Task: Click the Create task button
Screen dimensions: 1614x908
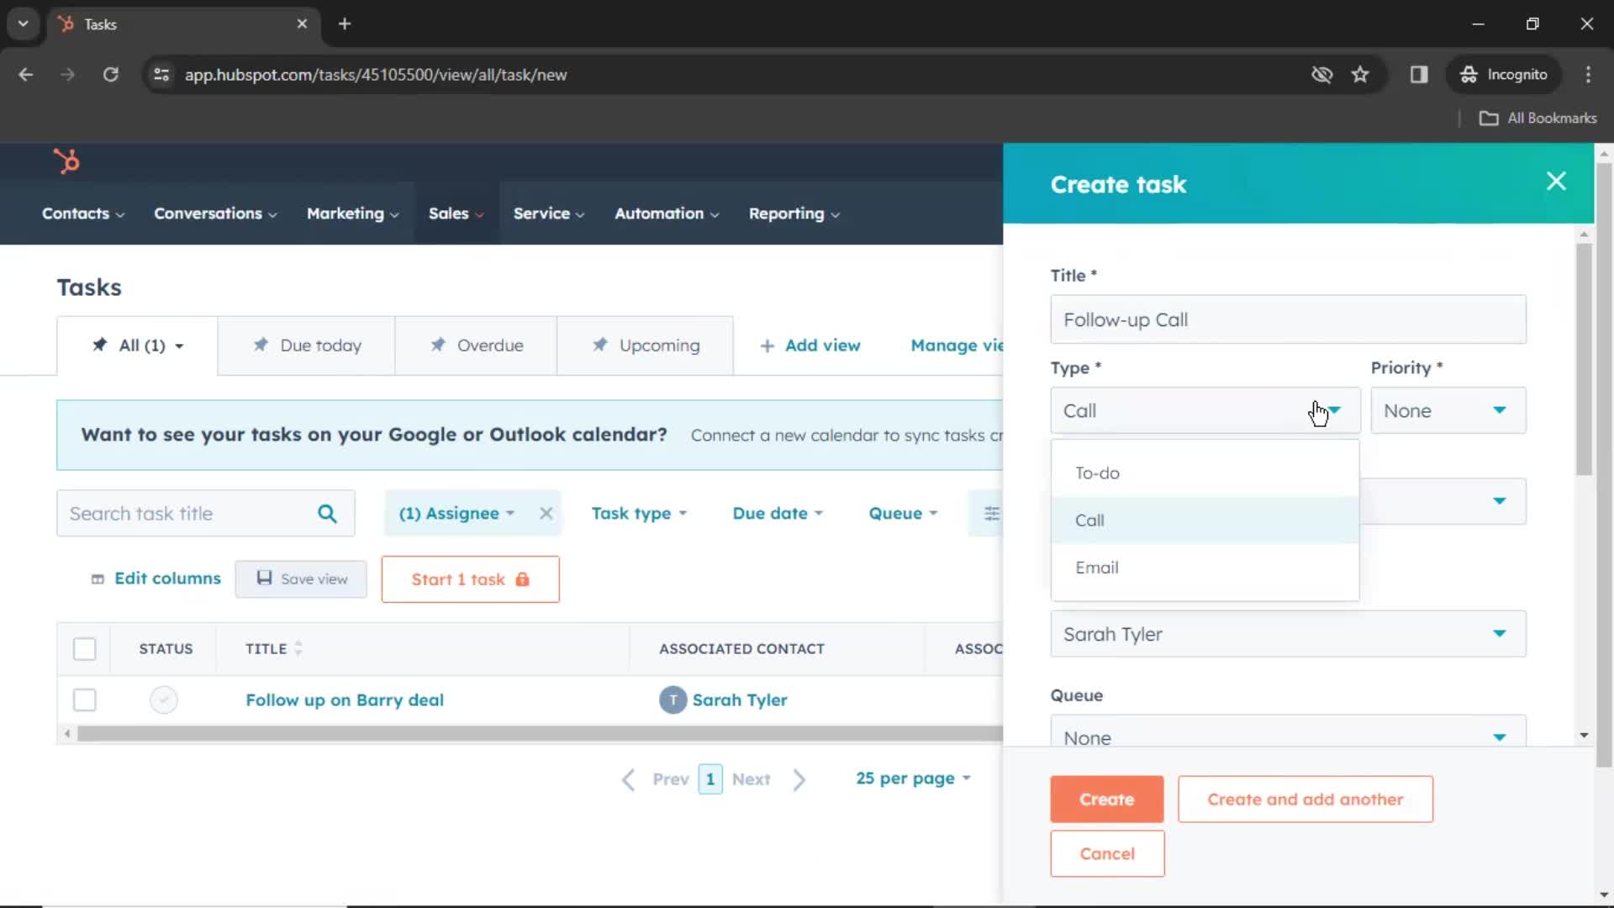Action: [1107, 798]
